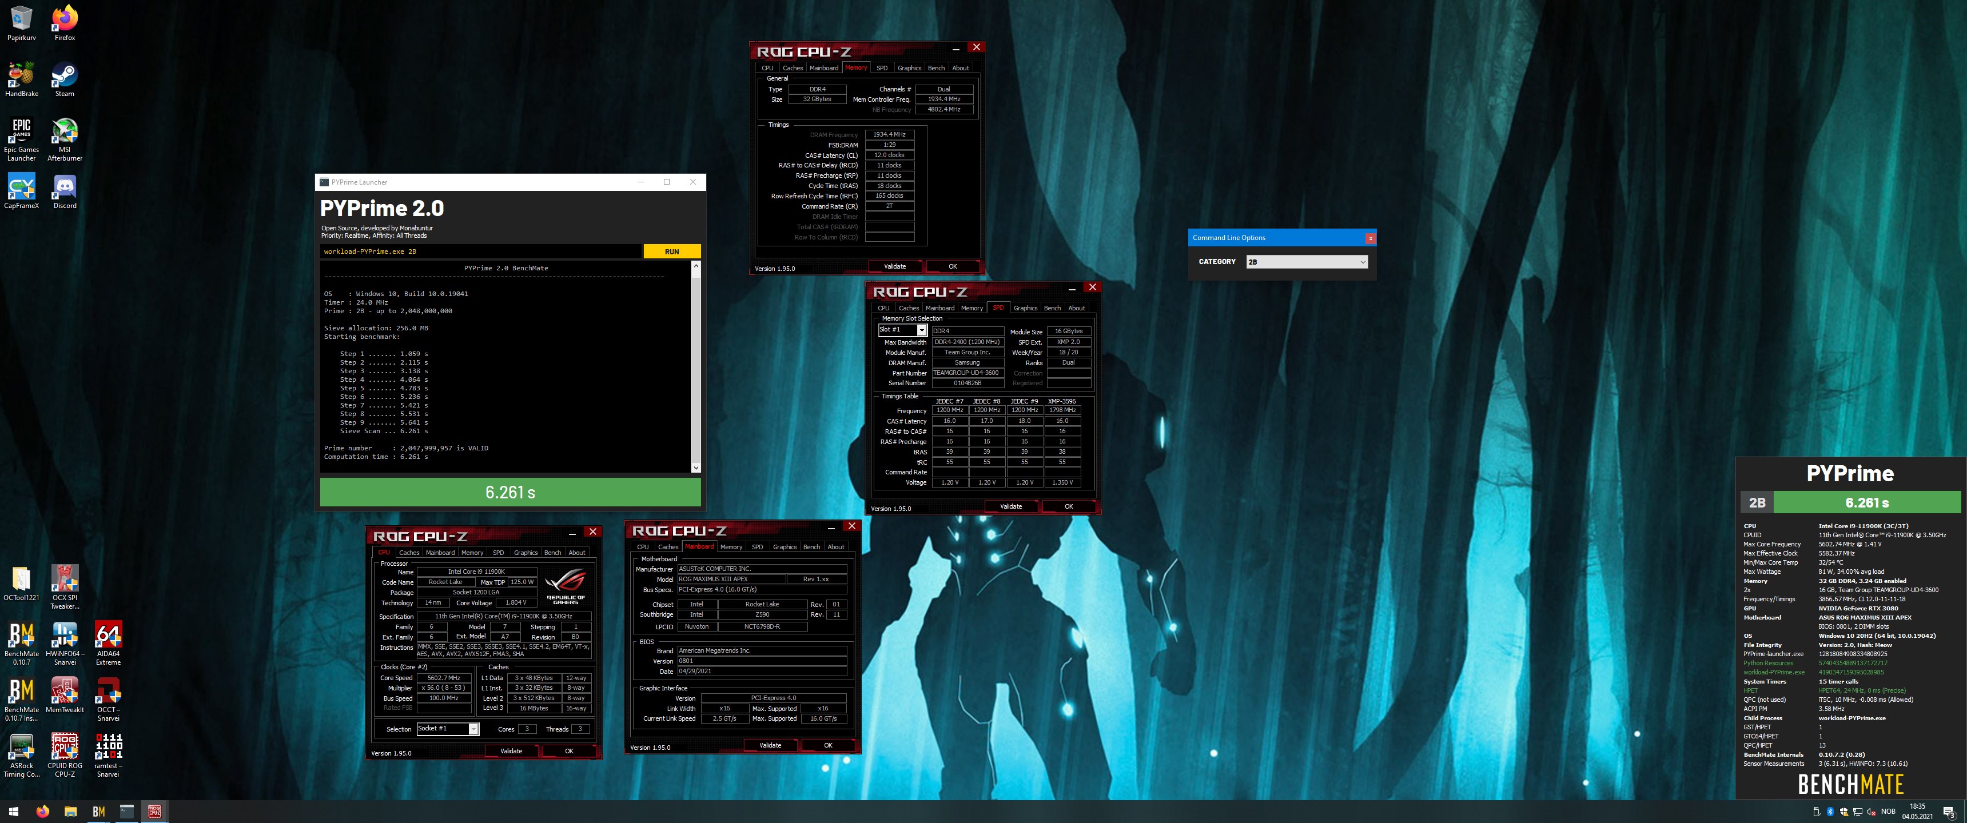Screen dimensions: 1967x823
Task: Click the muted volume speaker tray icon
Action: (x=1871, y=812)
